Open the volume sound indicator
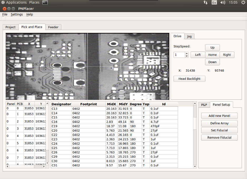This screenshot has width=247, height=179. [x=223, y=2]
